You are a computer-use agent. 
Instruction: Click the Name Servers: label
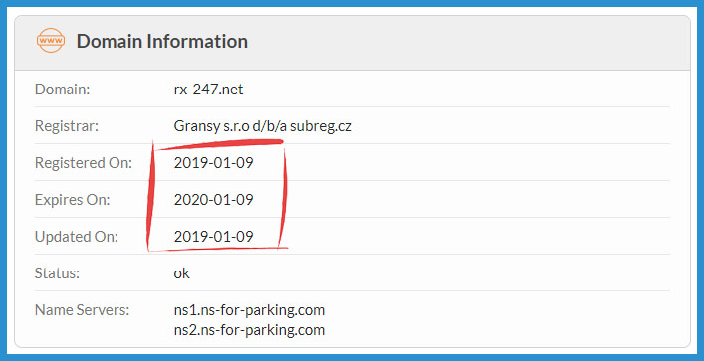pyautogui.click(x=82, y=310)
